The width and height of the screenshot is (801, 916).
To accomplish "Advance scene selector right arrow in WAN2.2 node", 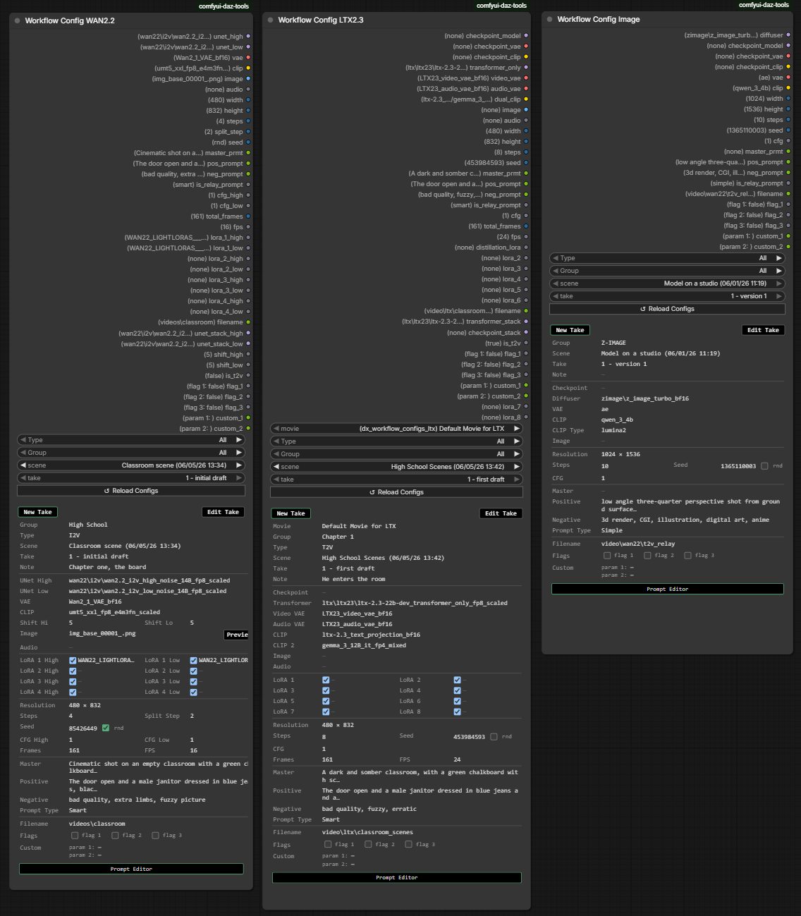I will coord(239,465).
